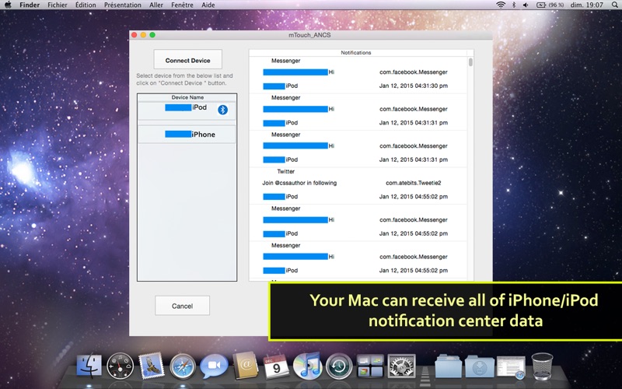Open the Édition menu
This screenshot has width=622, height=389.
pyautogui.click(x=86, y=5)
